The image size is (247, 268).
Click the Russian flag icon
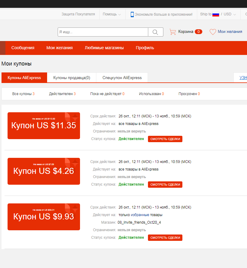click(216, 14)
